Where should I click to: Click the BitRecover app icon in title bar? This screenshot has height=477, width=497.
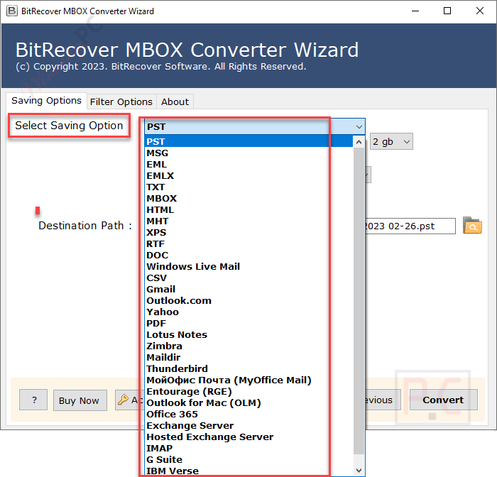(x=12, y=11)
